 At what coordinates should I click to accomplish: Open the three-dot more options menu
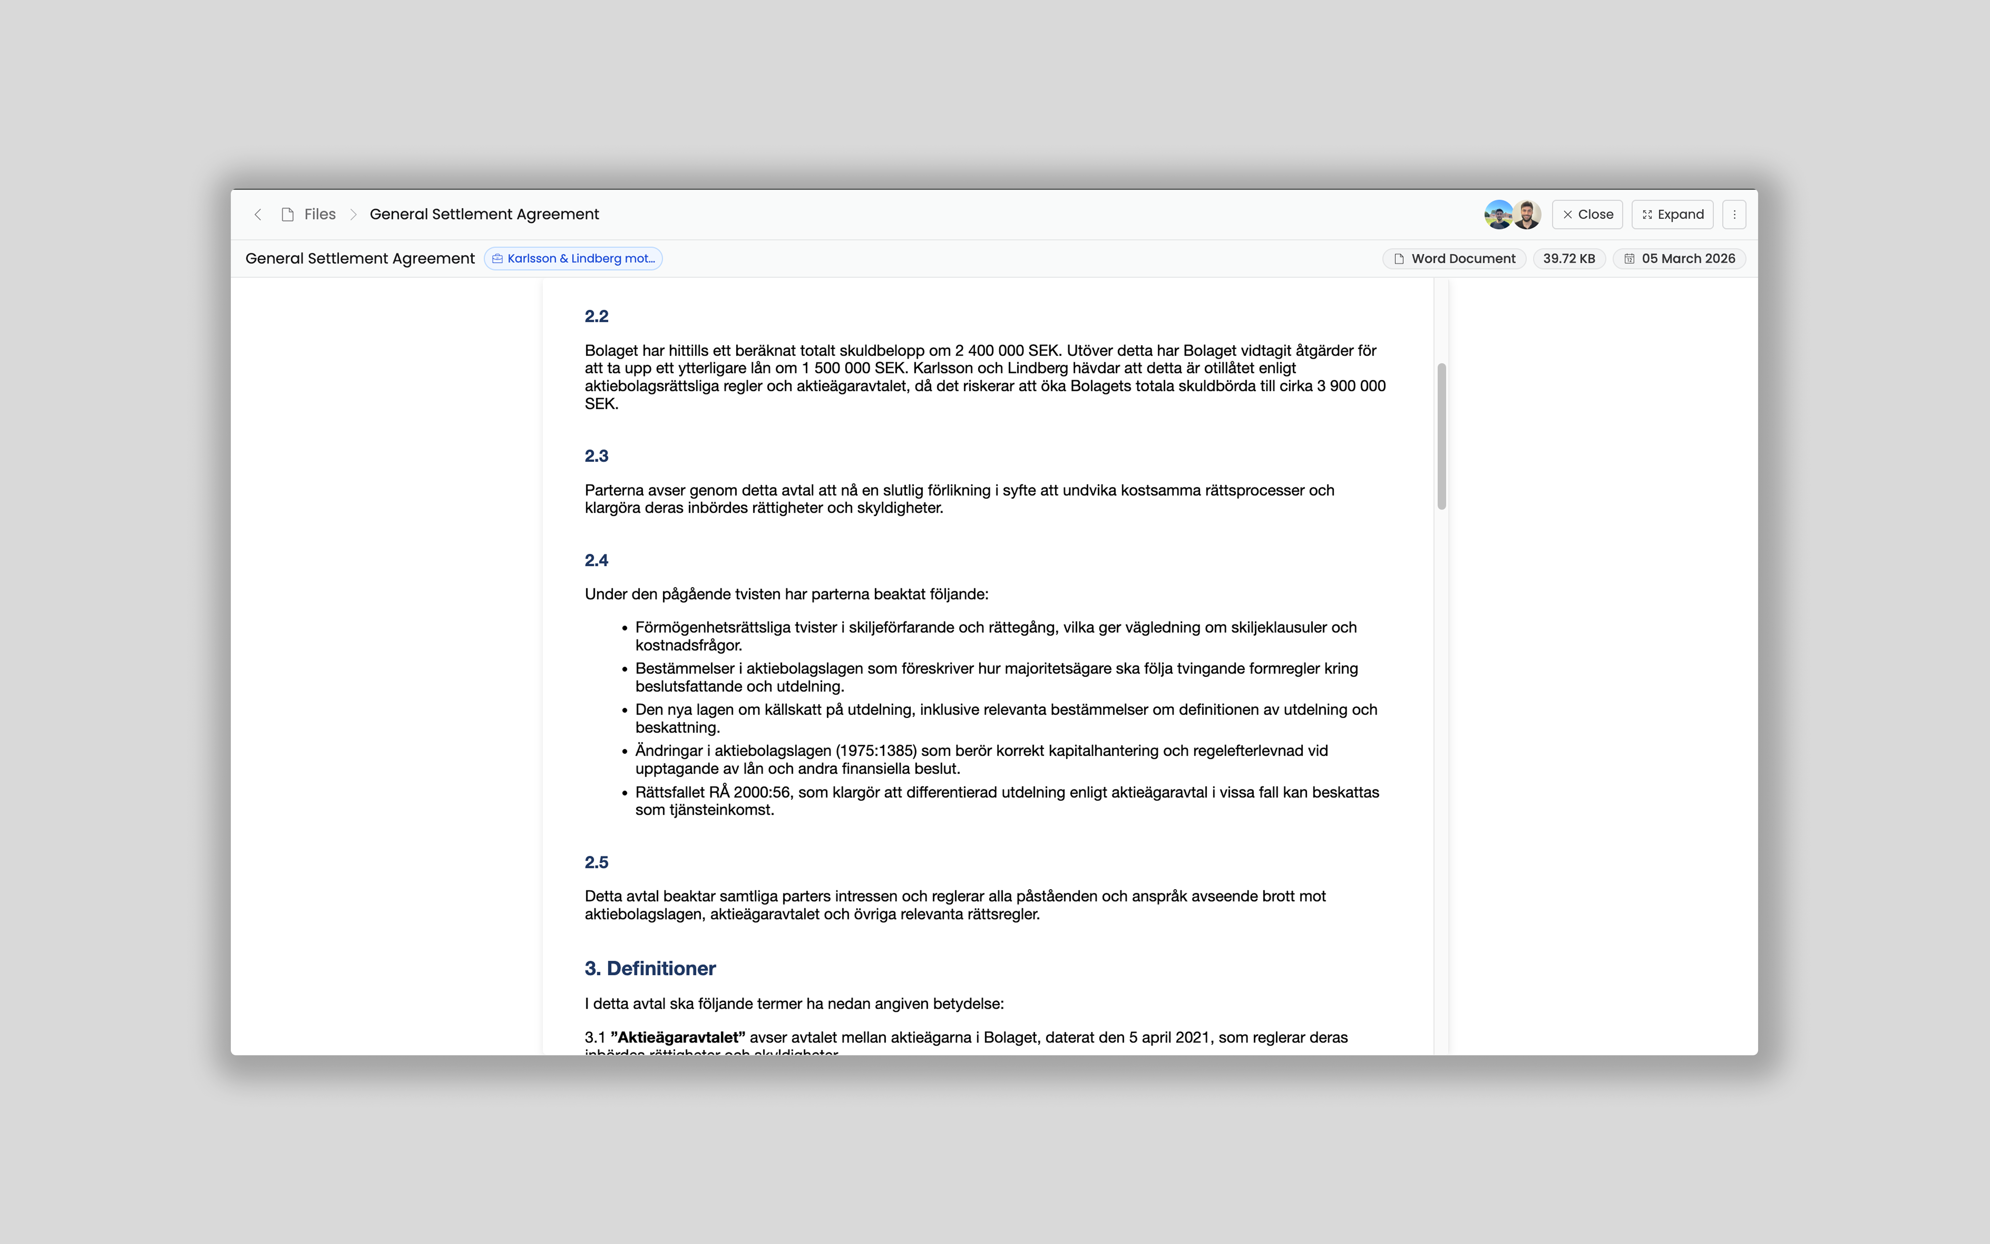pos(1734,215)
